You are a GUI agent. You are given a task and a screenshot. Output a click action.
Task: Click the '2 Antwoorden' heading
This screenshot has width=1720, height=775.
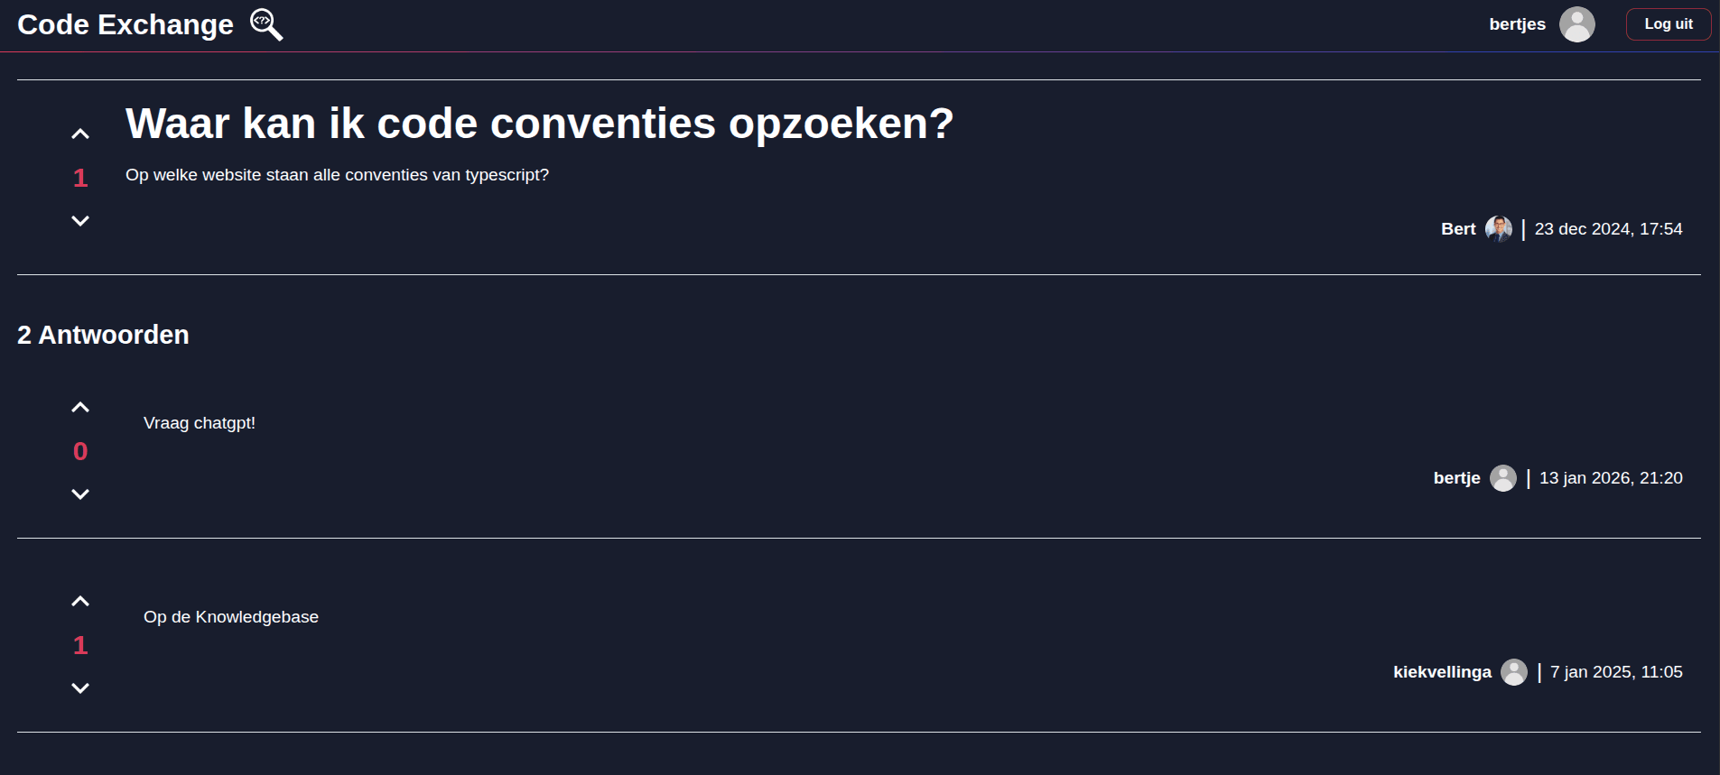tap(103, 335)
